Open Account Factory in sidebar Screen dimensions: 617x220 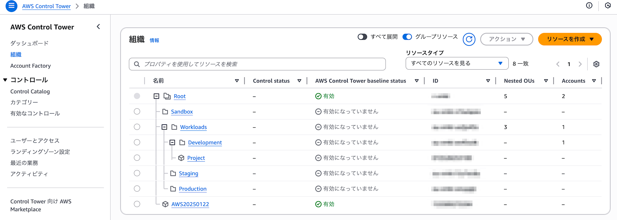[x=31, y=66]
